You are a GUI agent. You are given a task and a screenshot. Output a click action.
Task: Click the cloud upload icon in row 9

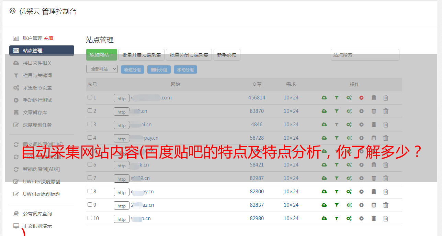(x=324, y=205)
